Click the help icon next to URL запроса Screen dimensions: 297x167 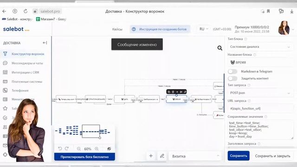[x=249, y=101]
